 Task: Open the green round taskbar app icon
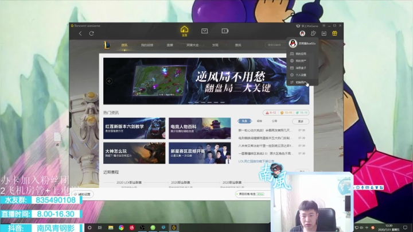153,227
